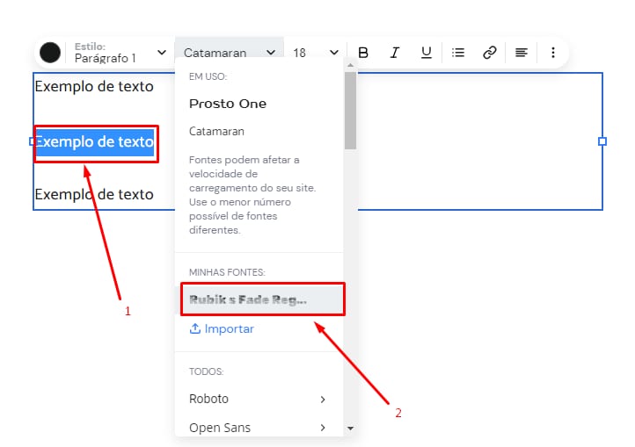Click the highlighted Exemplo de texto line
The width and height of the screenshot is (635, 447).
[94, 141]
